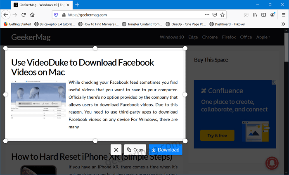Open page actions three-dot menu
289x175 pixels.
(x=207, y=15)
